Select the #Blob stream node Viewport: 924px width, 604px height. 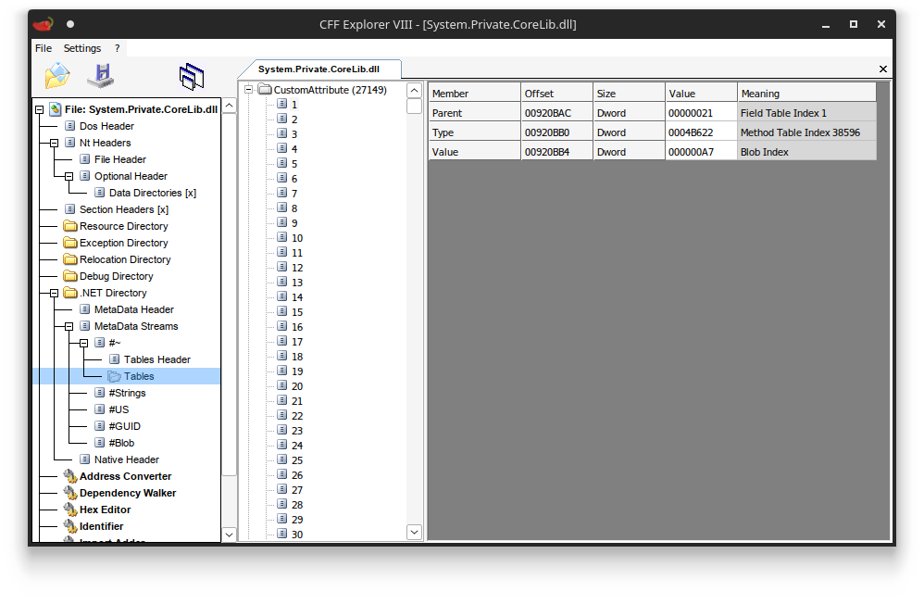coord(121,443)
